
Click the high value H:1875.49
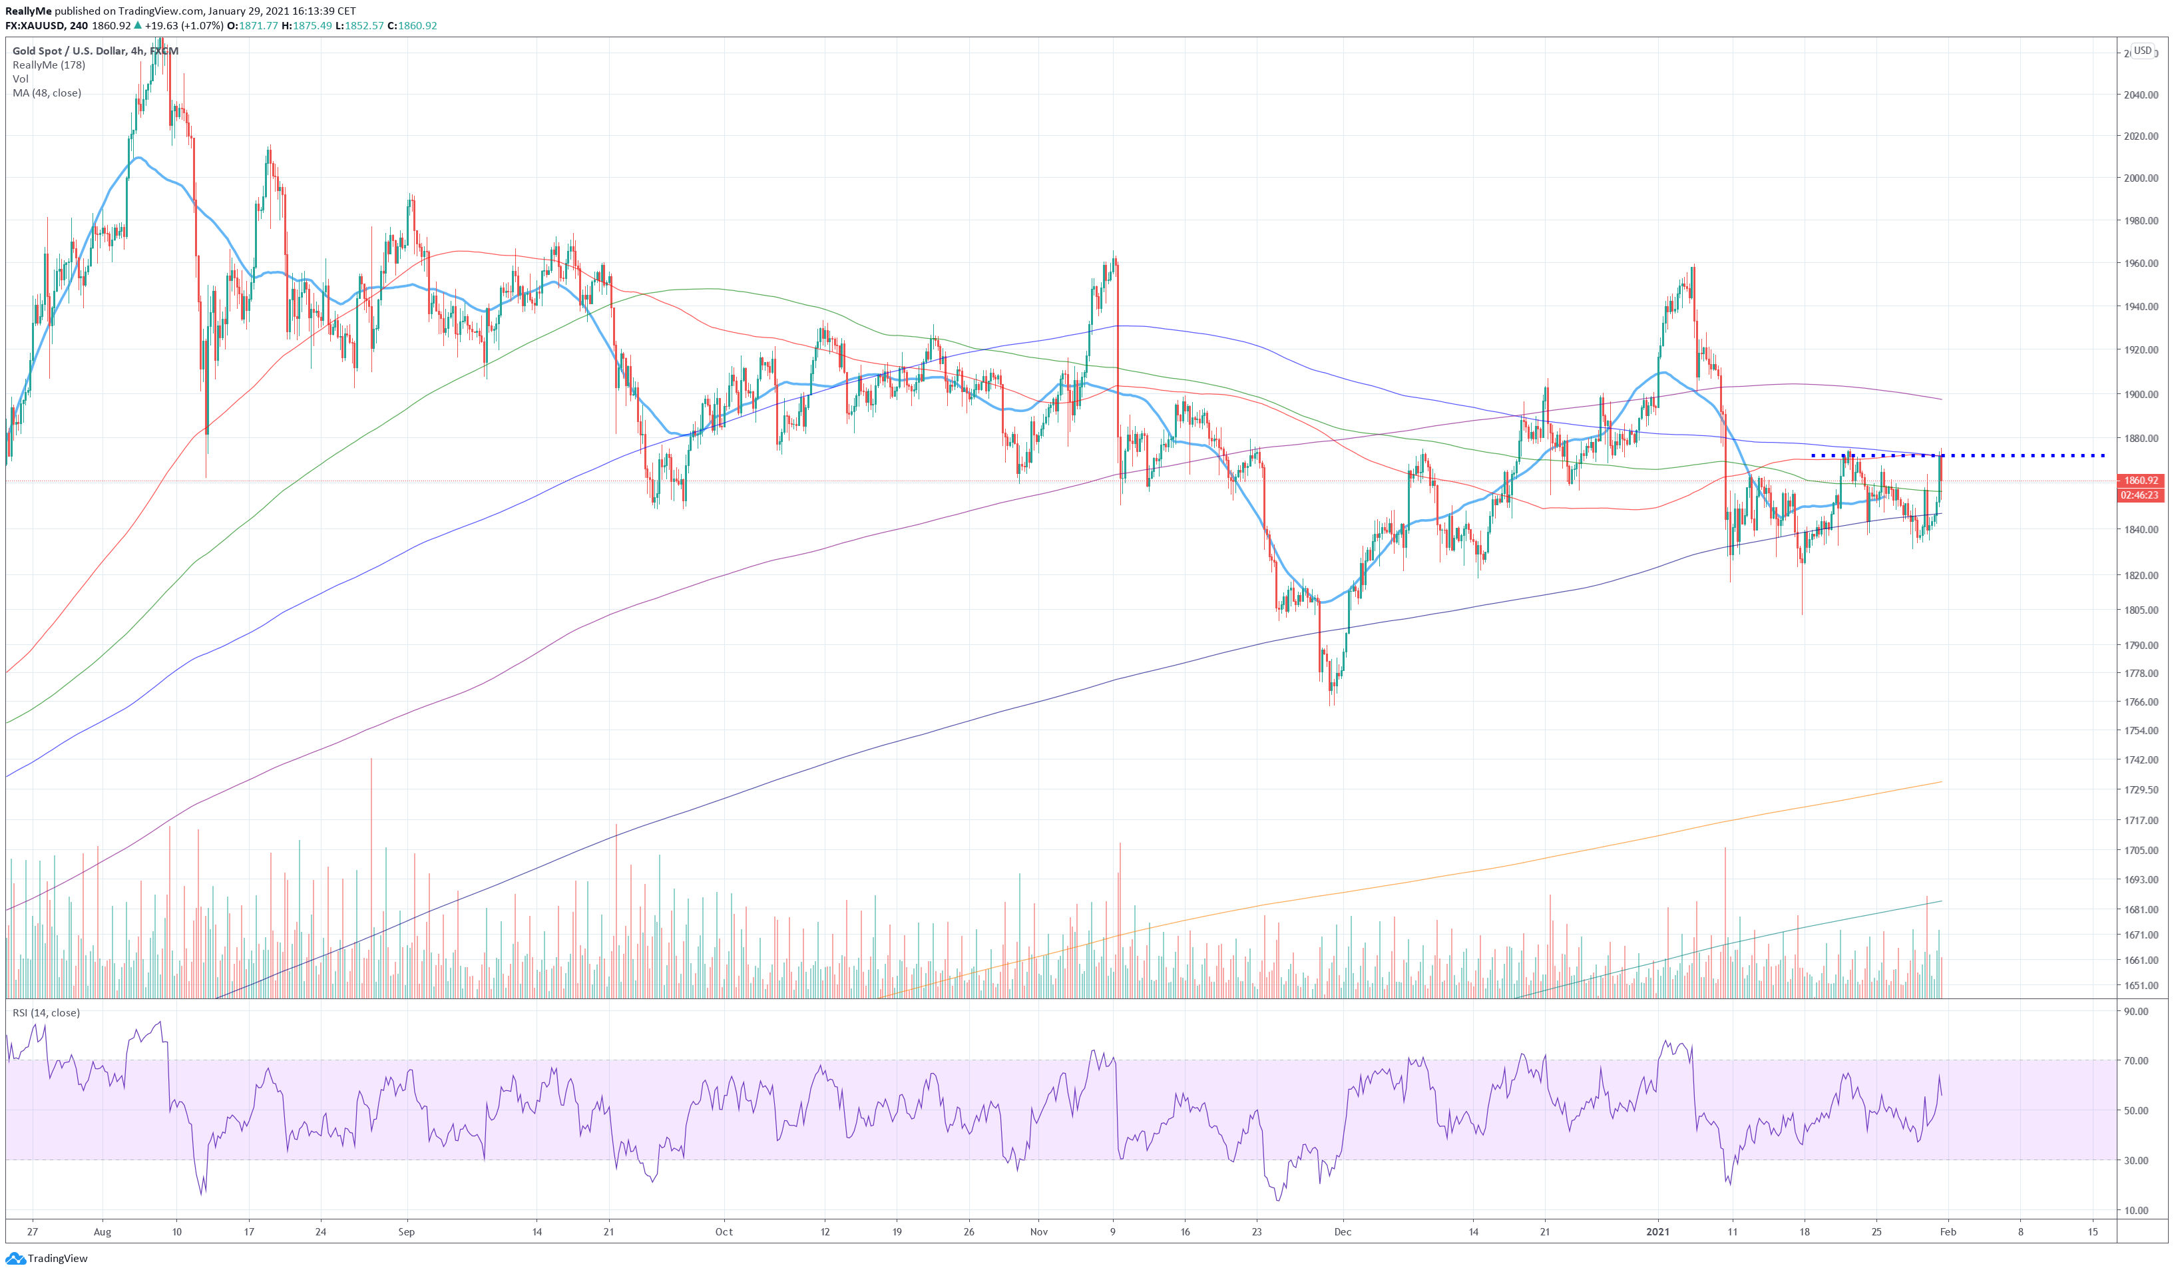(307, 26)
